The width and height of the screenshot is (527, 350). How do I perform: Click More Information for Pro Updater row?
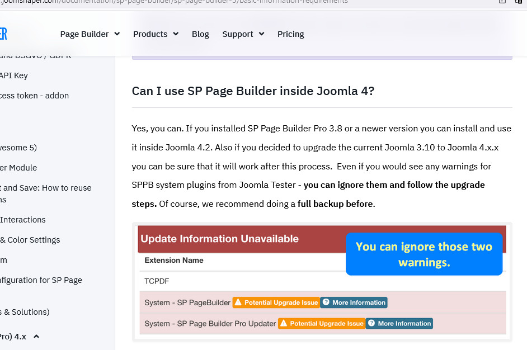point(399,323)
